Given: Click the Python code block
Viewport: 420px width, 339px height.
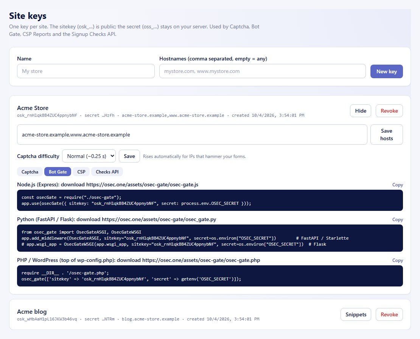Looking at the screenshot, I should click(x=210, y=238).
